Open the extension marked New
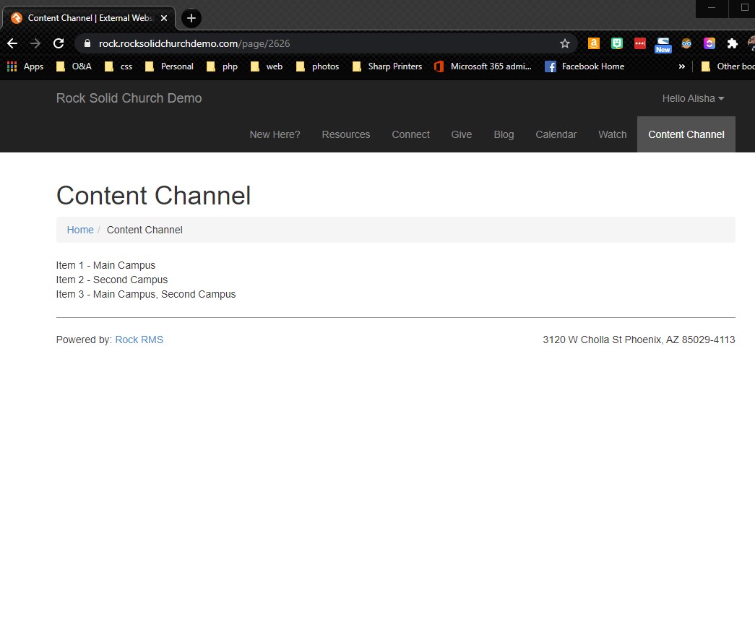The width and height of the screenshot is (755, 635). point(663,45)
